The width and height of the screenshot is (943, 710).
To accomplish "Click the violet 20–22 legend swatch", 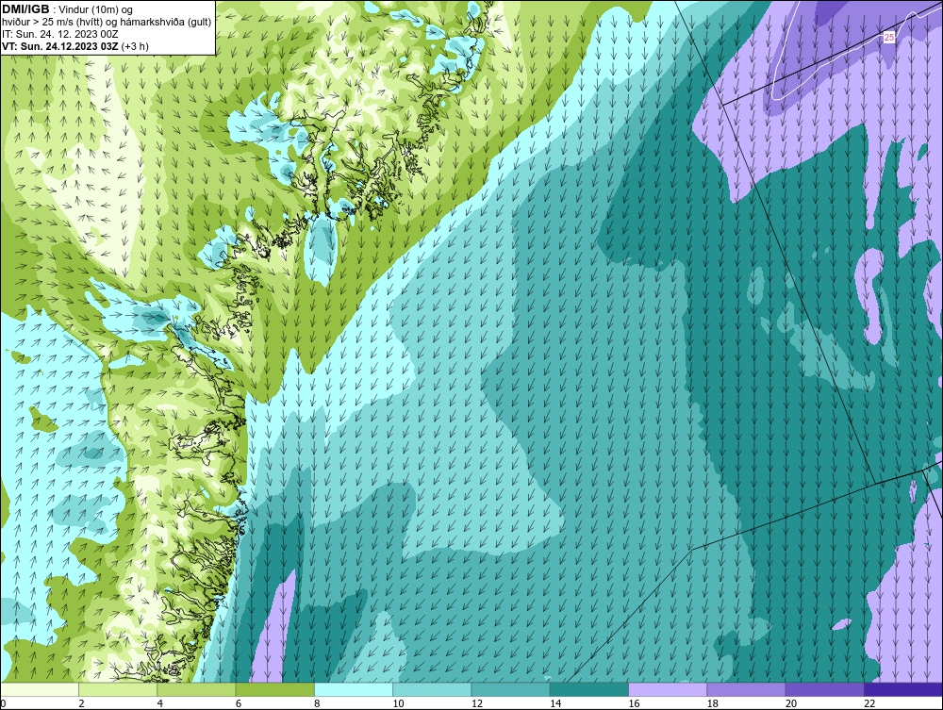I will pyautogui.click(x=825, y=689).
